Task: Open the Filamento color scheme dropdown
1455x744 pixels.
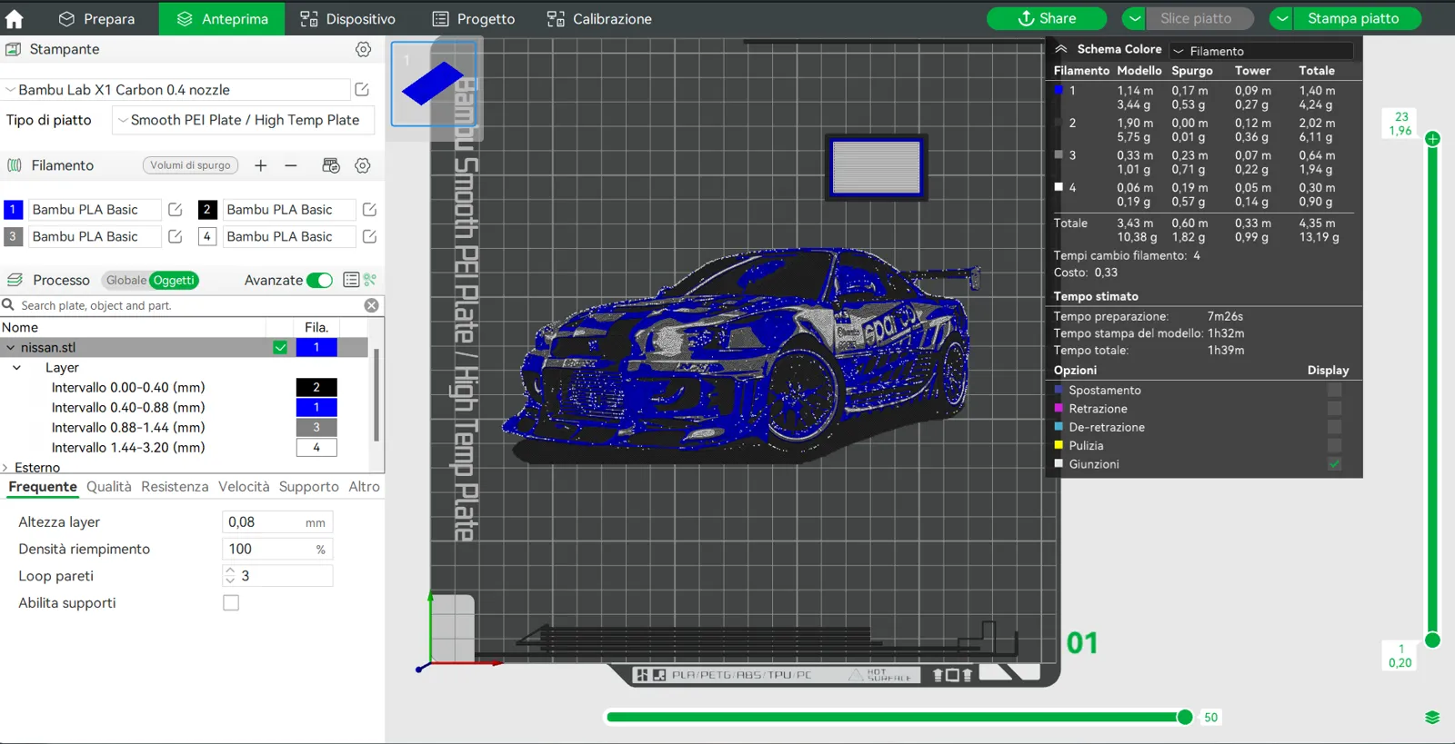Action: coord(1261,51)
